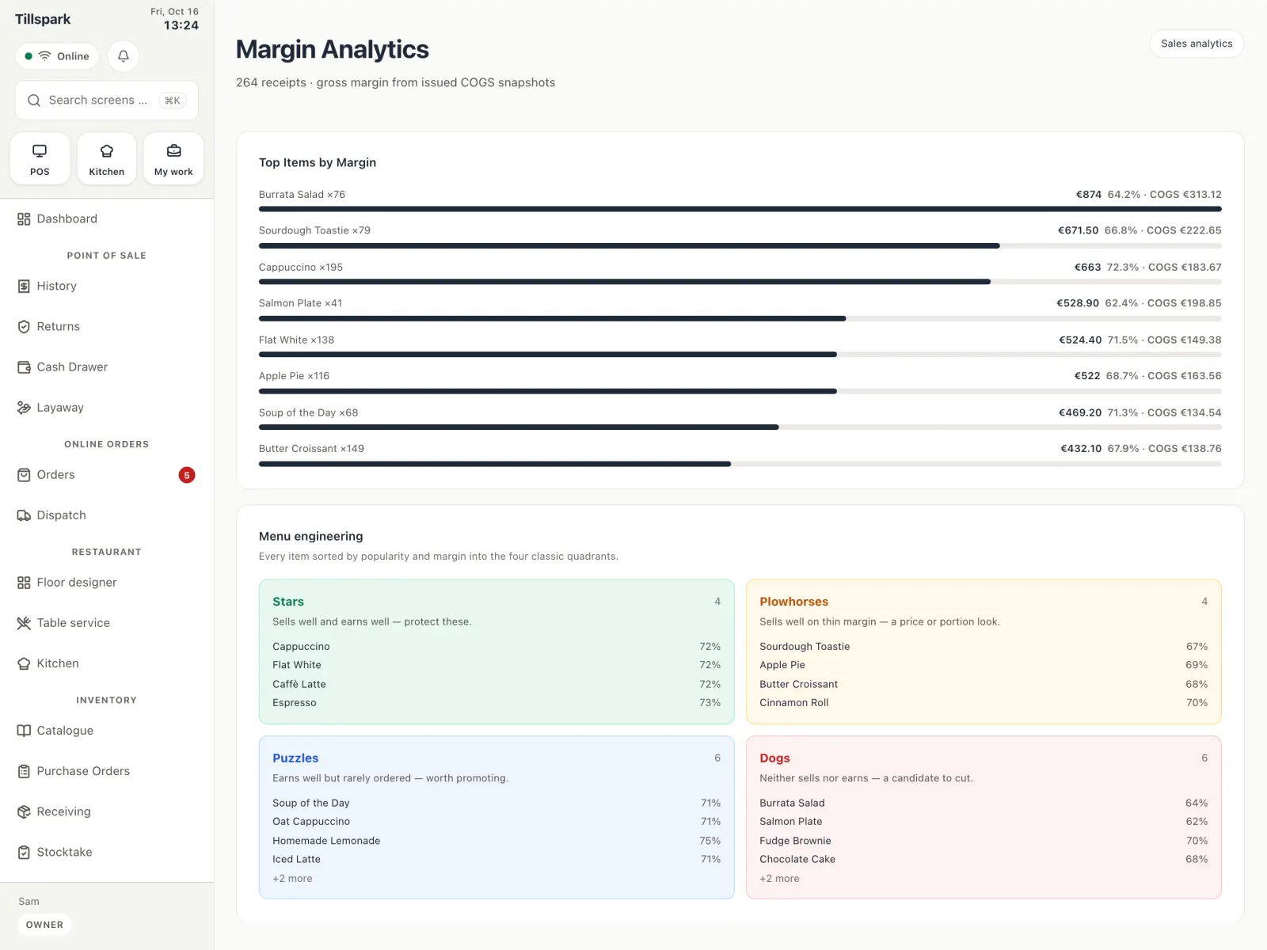Open sidebar Kitchen menu item
The image size is (1267, 950).
107,663
